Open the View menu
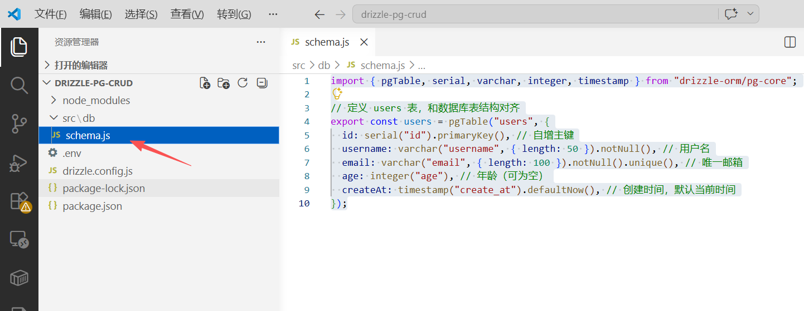 [187, 14]
